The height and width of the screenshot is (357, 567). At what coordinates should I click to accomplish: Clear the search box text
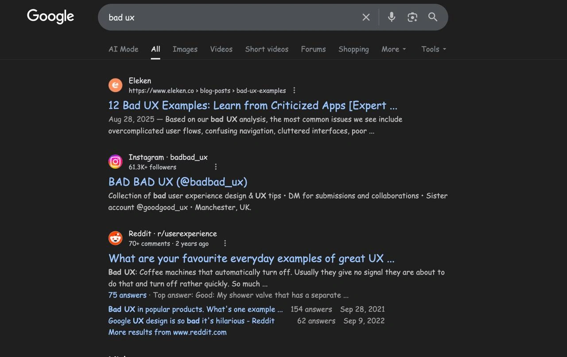coord(366,17)
